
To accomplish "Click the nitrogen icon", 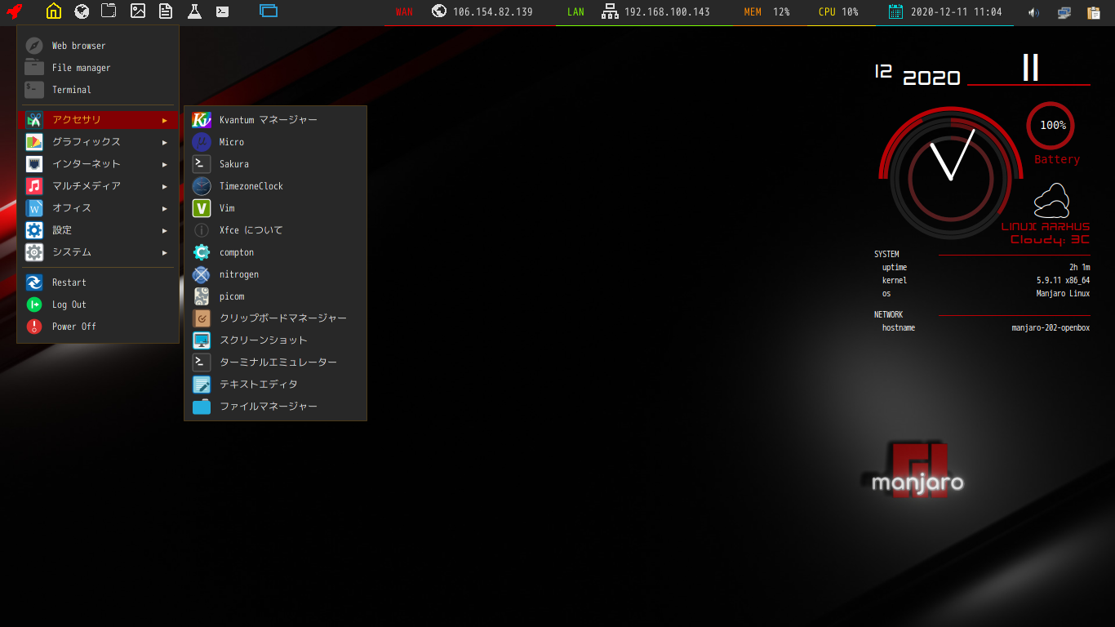I will pos(202,274).
